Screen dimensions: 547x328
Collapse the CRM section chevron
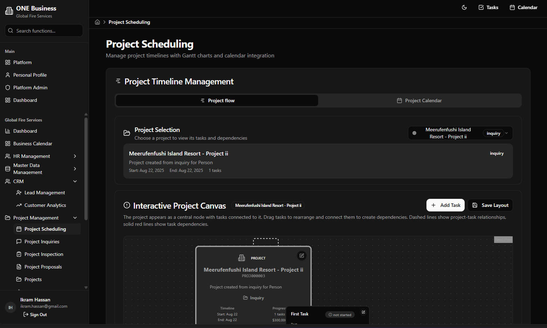click(75, 181)
